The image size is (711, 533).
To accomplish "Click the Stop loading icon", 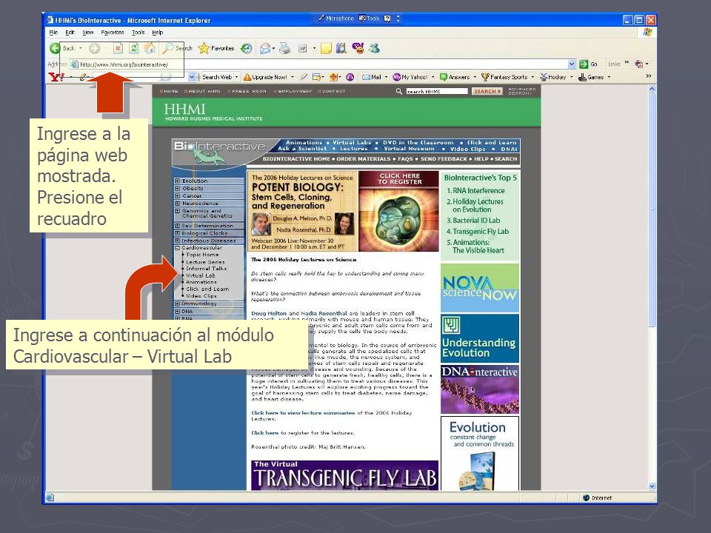I will [x=118, y=48].
